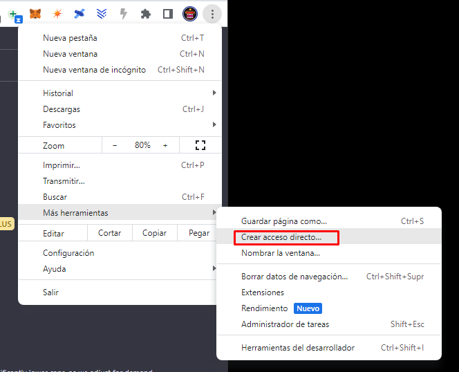
Task: Open Nueva ventana de incógnito
Action: pyautogui.click(x=120, y=70)
